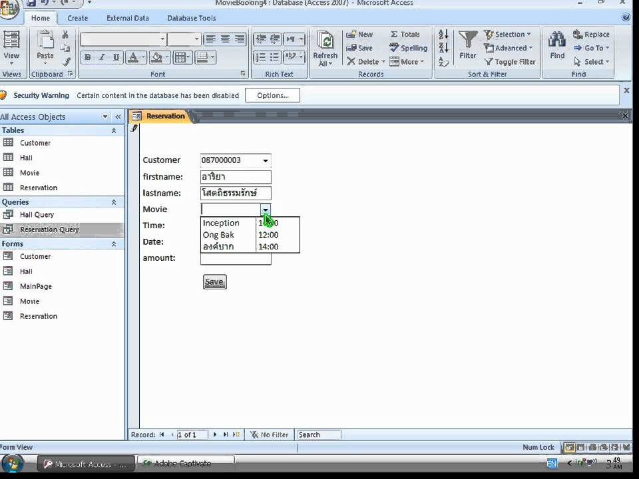Collapse the Tables group in navigation pane
The height and width of the screenshot is (479, 639).
[114, 130]
